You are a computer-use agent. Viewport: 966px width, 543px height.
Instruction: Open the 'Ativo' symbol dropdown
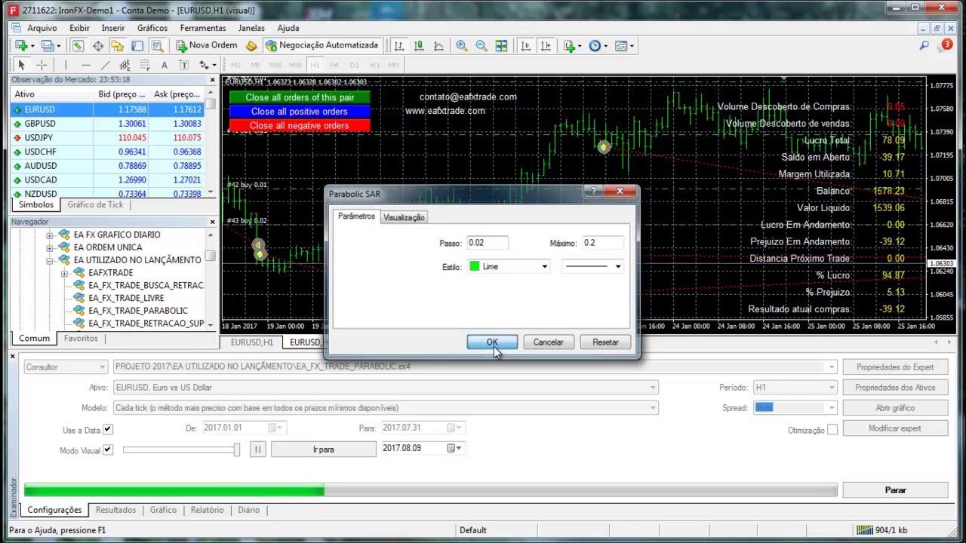point(386,388)
